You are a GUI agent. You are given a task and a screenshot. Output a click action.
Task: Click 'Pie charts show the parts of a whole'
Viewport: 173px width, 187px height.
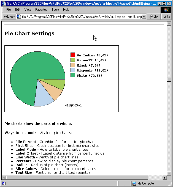pyautogui.click(x=38, y=124)
